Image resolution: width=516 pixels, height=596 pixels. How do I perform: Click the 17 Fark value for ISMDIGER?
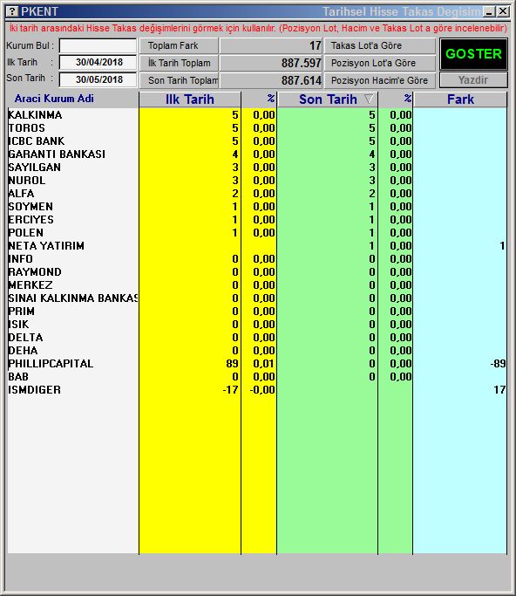point(499,390)
